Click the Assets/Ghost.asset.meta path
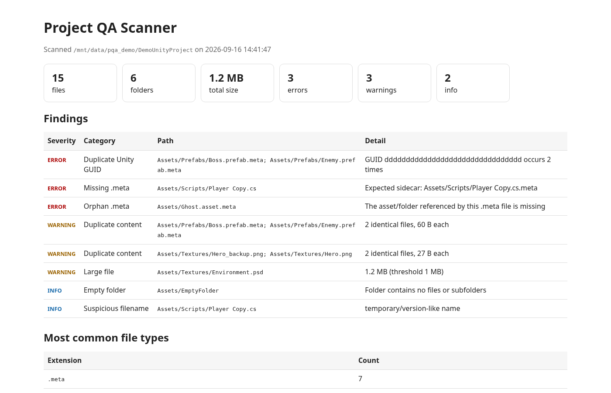Screen dimensions: 611x393 (196, 207)
